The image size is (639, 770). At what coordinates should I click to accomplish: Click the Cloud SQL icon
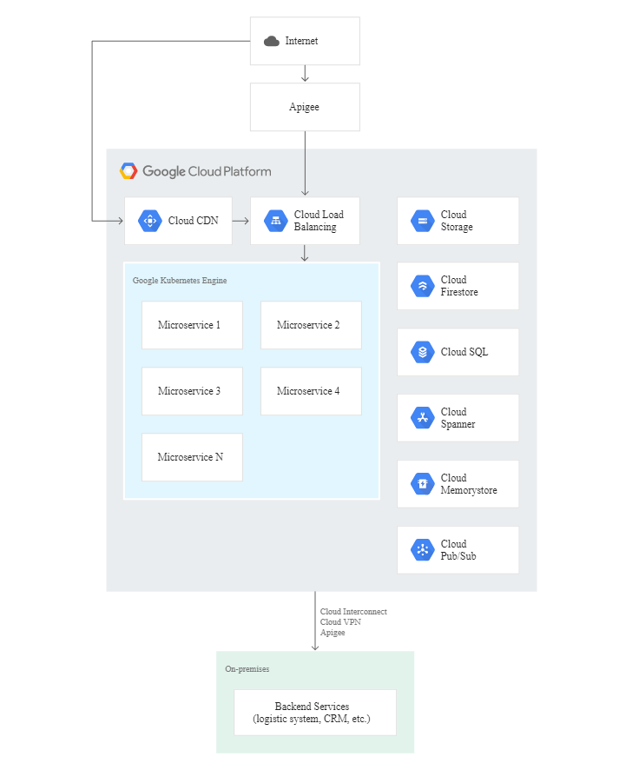tap(423, 352)
